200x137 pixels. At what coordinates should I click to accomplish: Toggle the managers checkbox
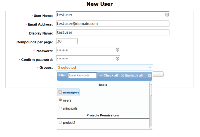point(60,92)
